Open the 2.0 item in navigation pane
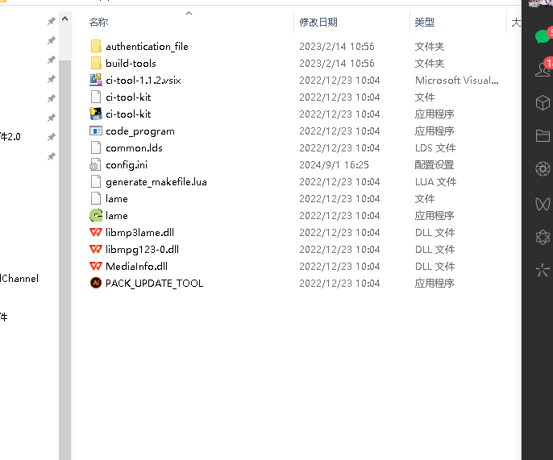Viewport: 553px width, 460px height. click(10, 136)
